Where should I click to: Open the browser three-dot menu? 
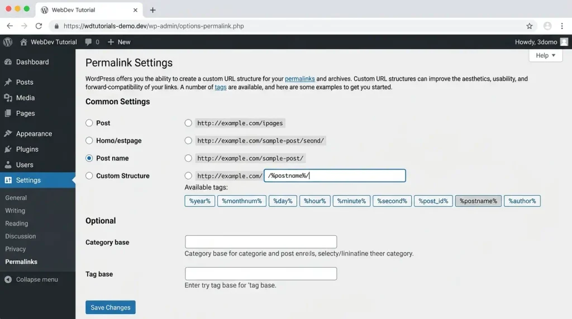point(562,26)
